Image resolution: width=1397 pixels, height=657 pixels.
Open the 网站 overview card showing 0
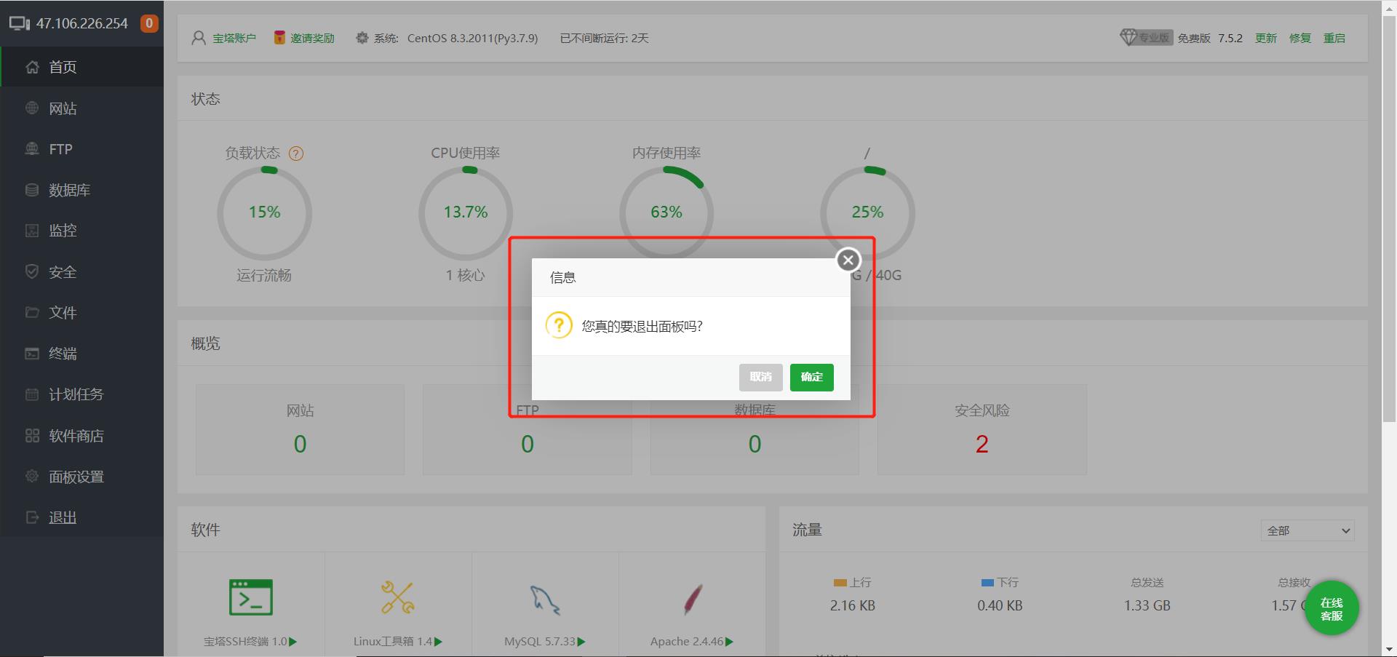click(x=300, y=429)
